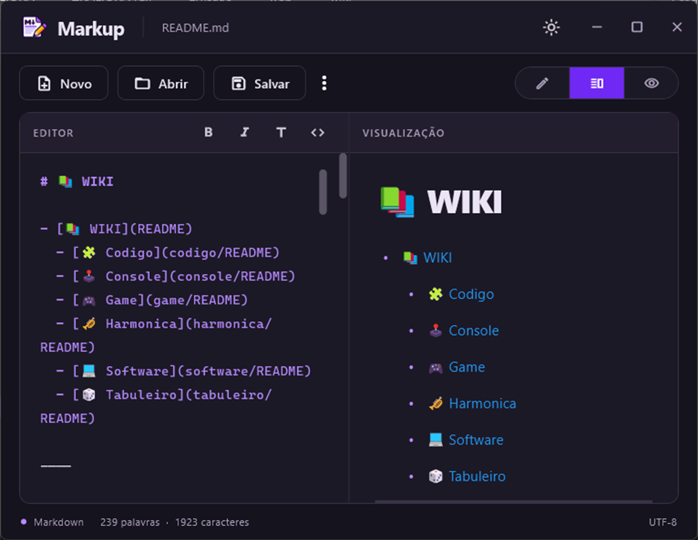This screenshot has height=540, width=698.
Task: Open the Console link in preview
Action: click(474, 331)
